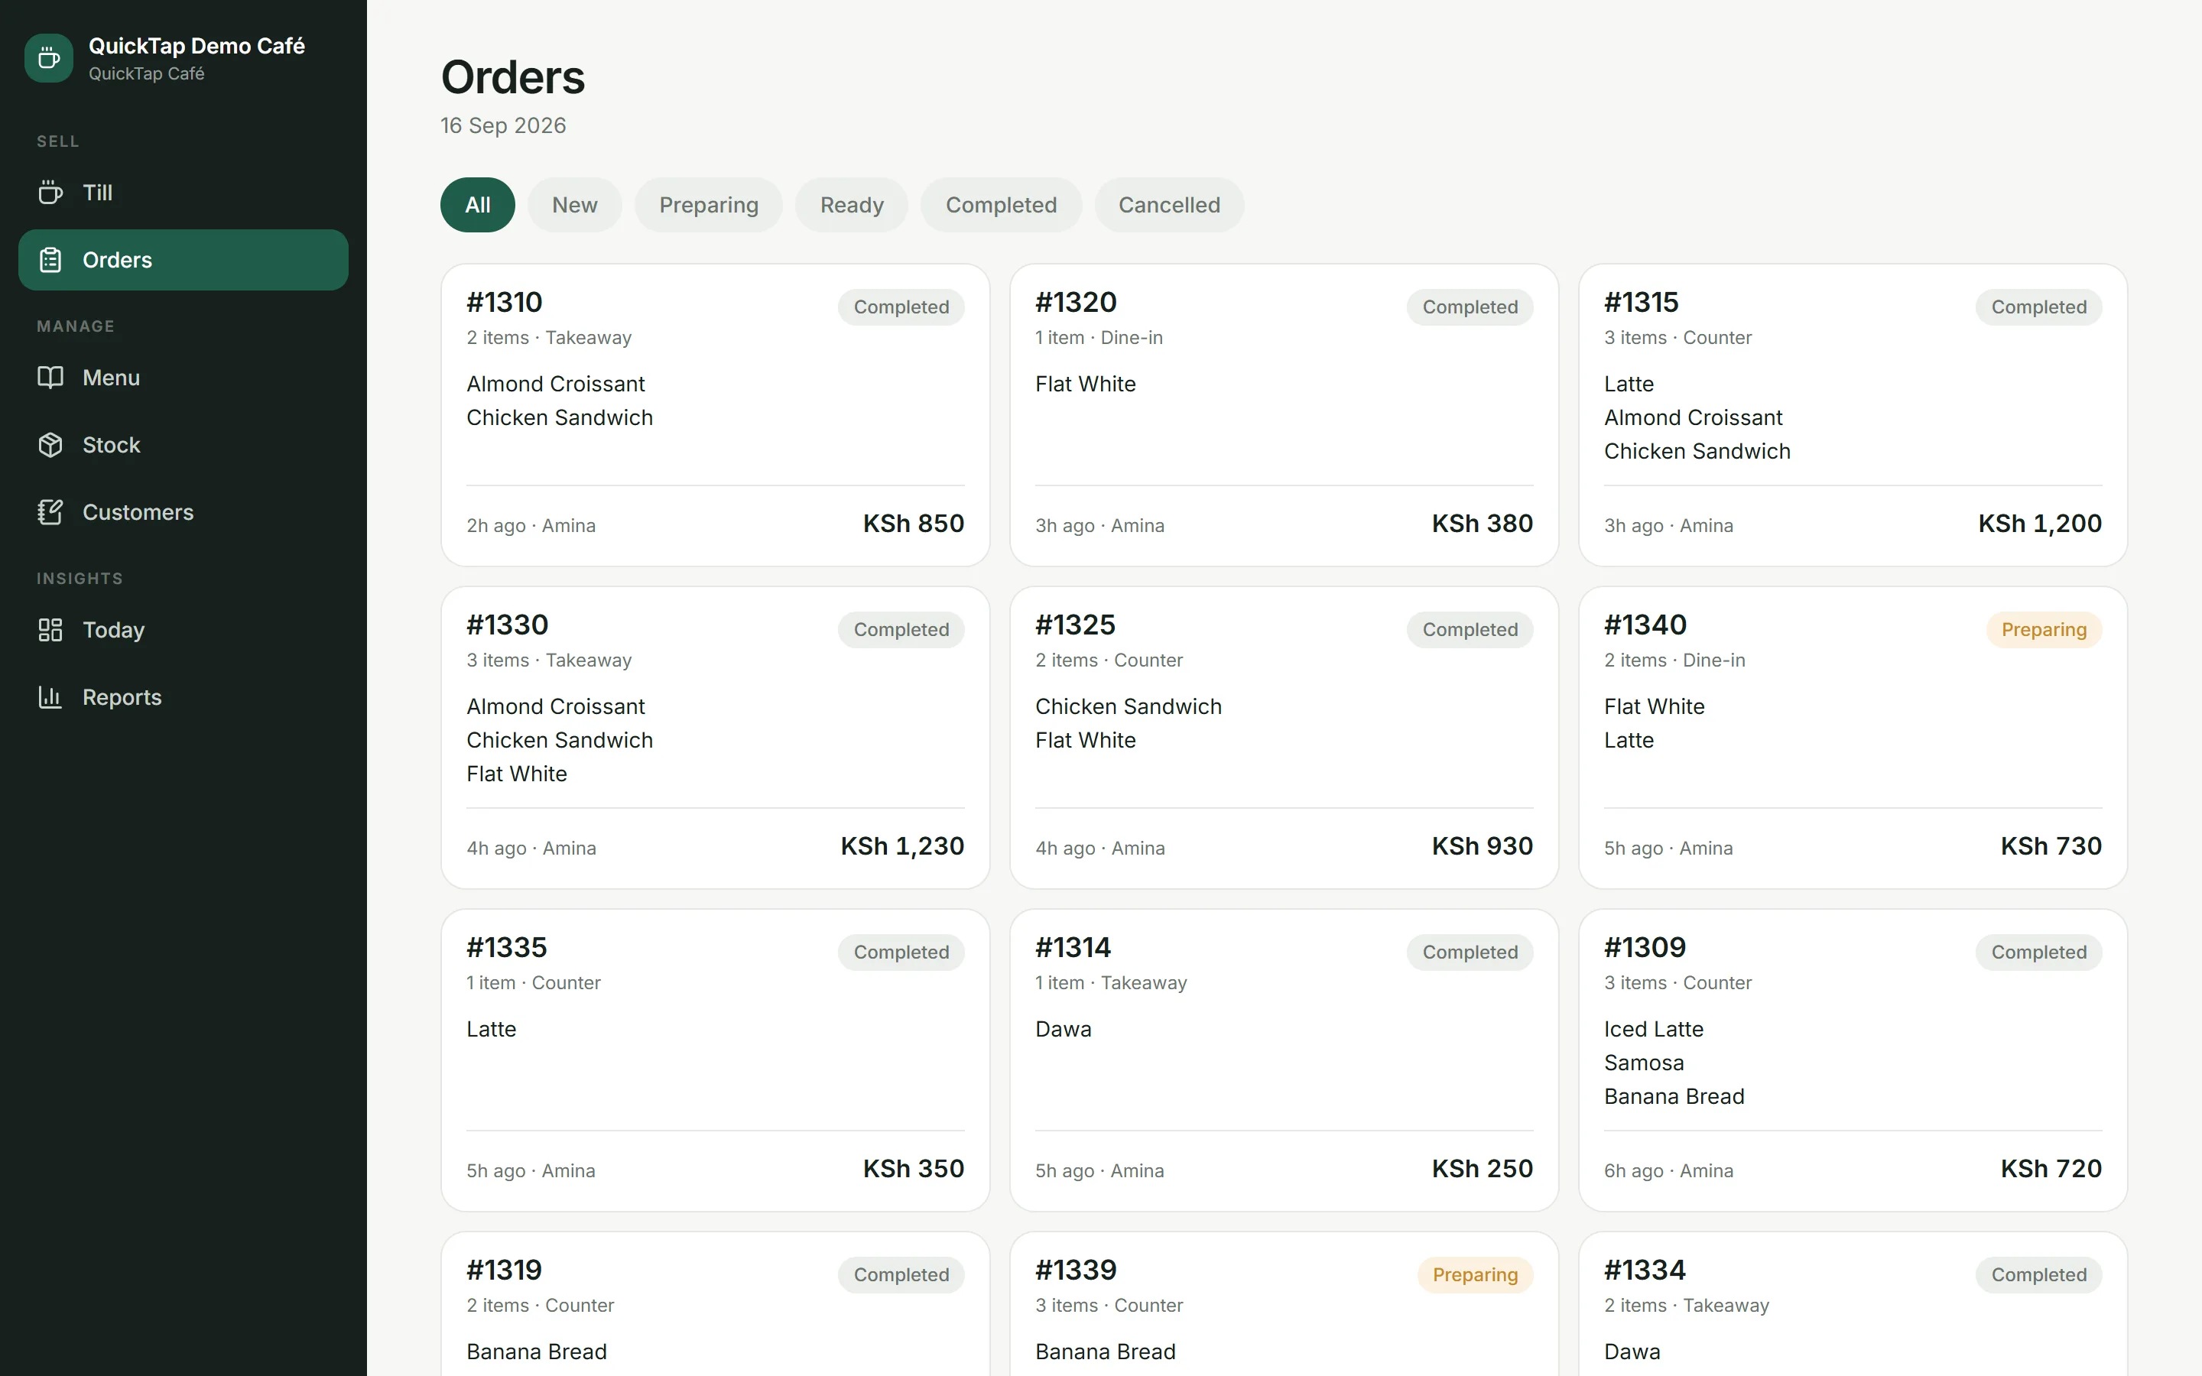The height and width of the screenshot is (1376, 2202).
Task: Click '6h ago · Amina' on order #1309
Action: tap(1669, 1171)
